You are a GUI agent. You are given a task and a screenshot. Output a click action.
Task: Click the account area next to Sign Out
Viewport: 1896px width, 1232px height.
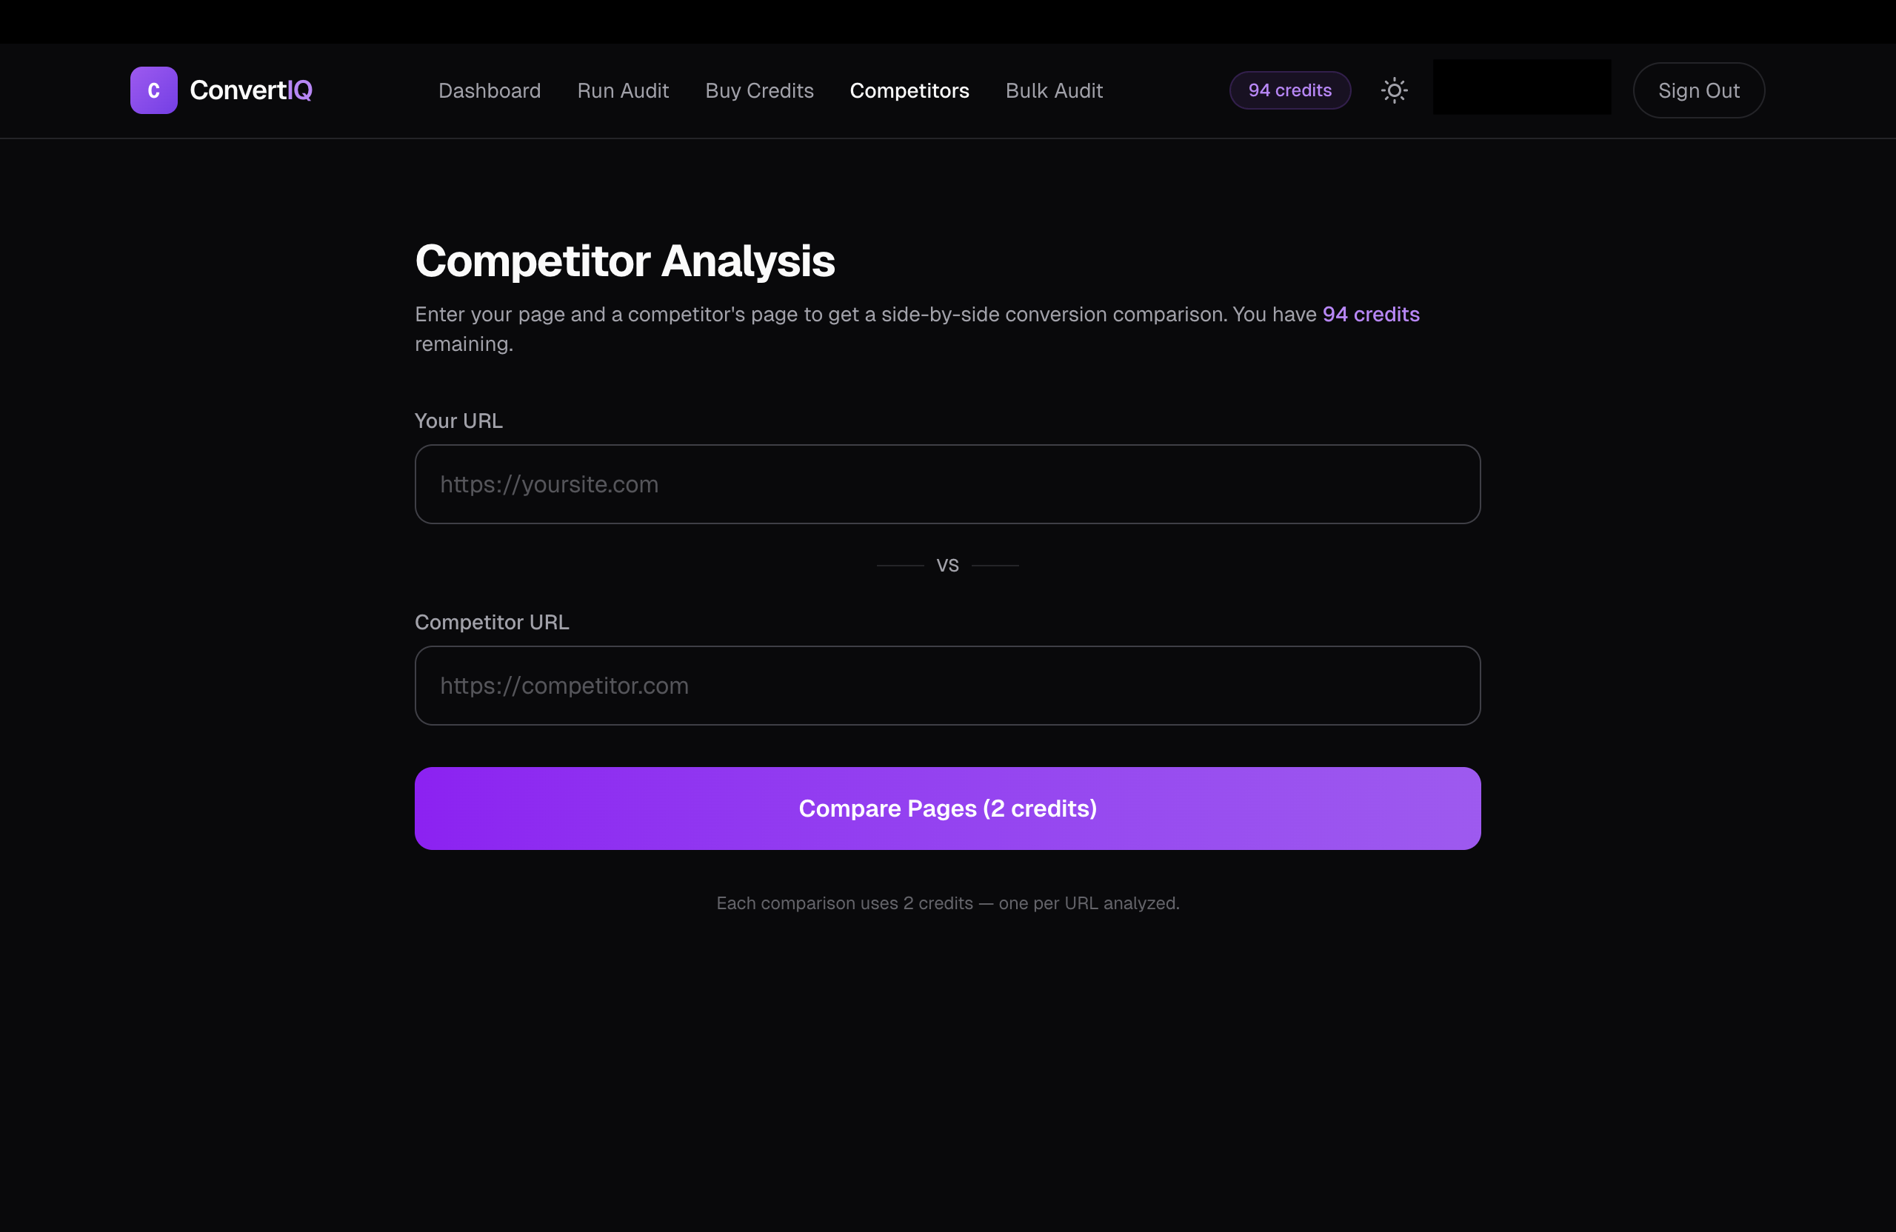point(1521,87)
